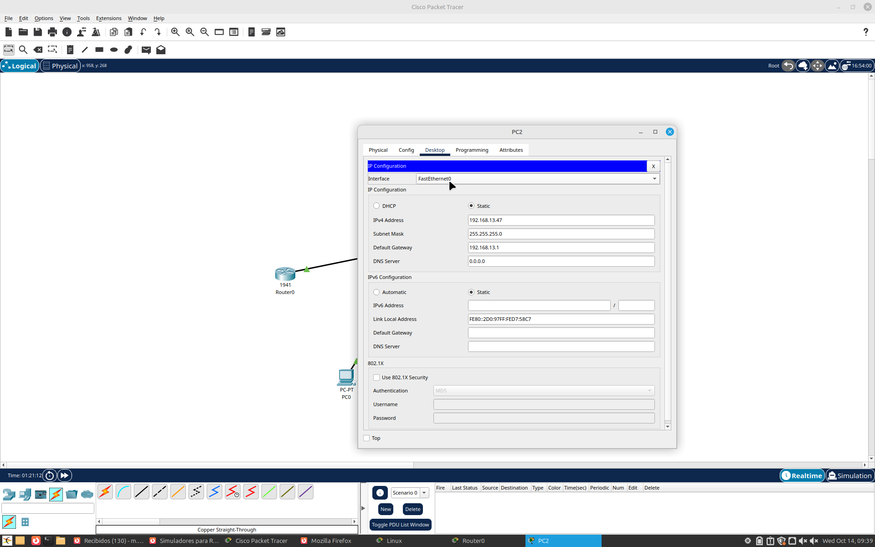Select the IPv6 Static radio button
The image size is (875, 547).
(471, 292)
